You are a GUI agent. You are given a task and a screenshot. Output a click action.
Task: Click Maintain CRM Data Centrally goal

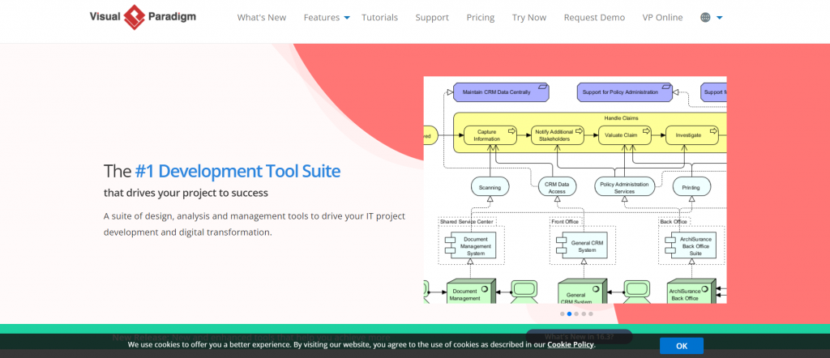[501, 92]
